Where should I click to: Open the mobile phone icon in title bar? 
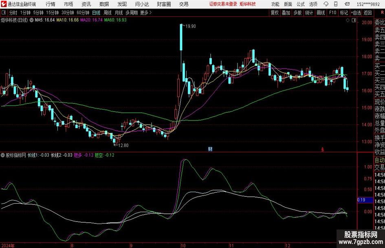click(336, 4)
